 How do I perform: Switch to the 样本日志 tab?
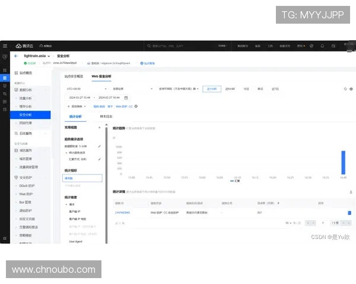(106, 117)
